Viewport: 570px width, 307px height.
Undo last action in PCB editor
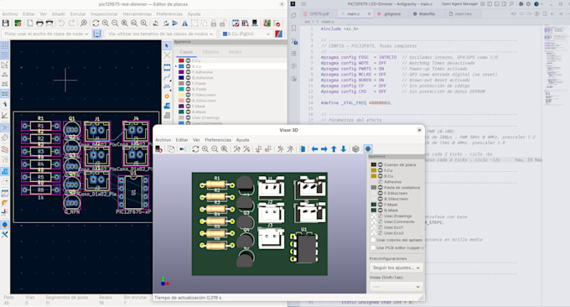point(61,23)
